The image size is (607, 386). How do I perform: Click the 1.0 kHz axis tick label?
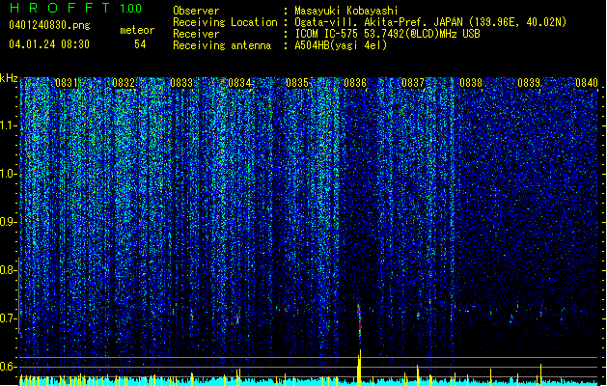click(x=9, y=174)
